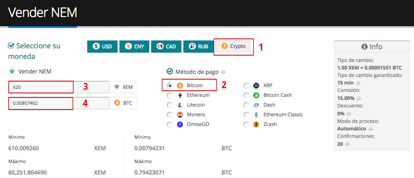Viewport: 414px width, 178px height.
Task: Click the OmiseGO icon
Action: click(x=180, y=125)
